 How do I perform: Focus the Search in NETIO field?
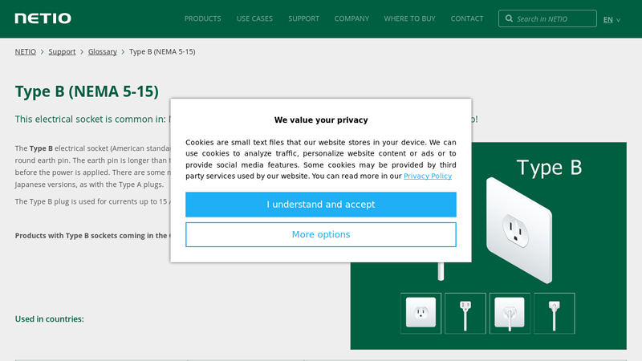click(x=554, y=18)
